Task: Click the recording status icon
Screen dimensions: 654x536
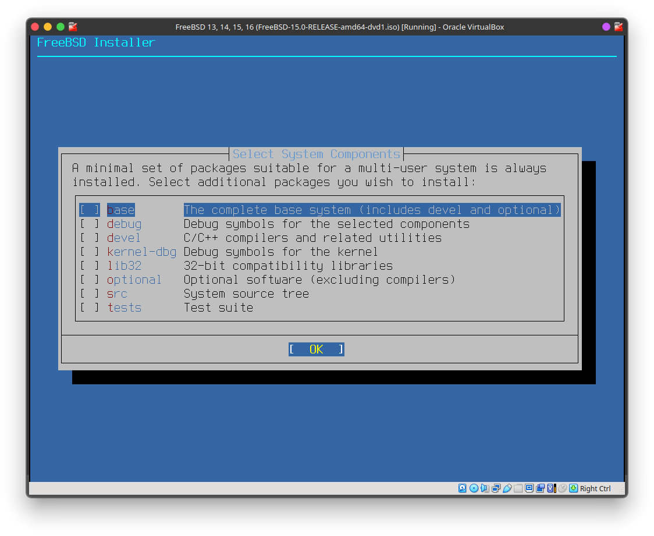Action: pyautogui.click(x=540, y=488)
